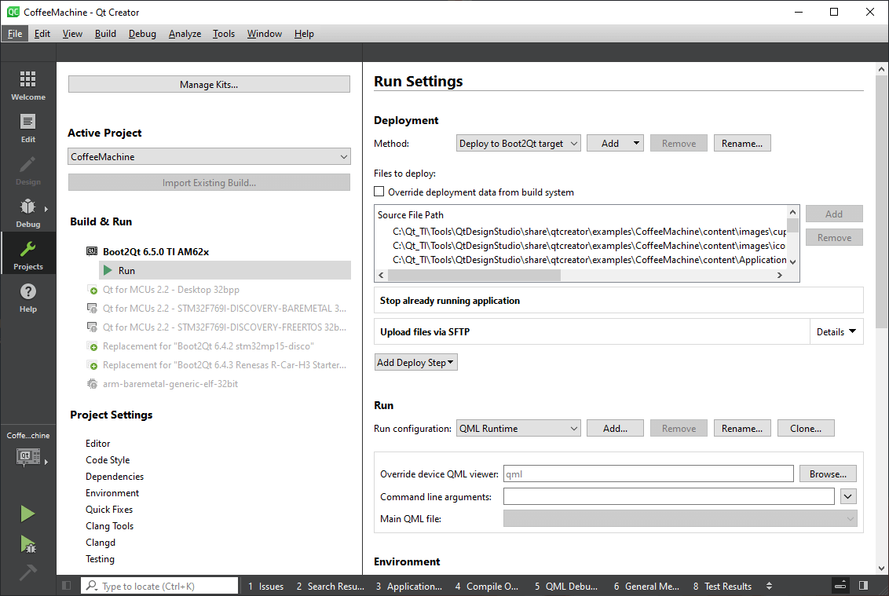This screenshot has width=889, height=596.
Task: Toggle right sidebar visibility in status bar
Action: coord(863,586)
